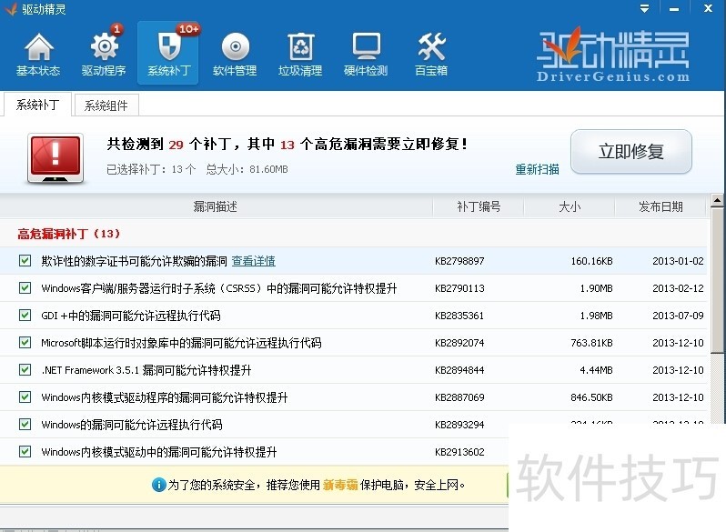Switch to the 系统组件 tab

[106, 105]
